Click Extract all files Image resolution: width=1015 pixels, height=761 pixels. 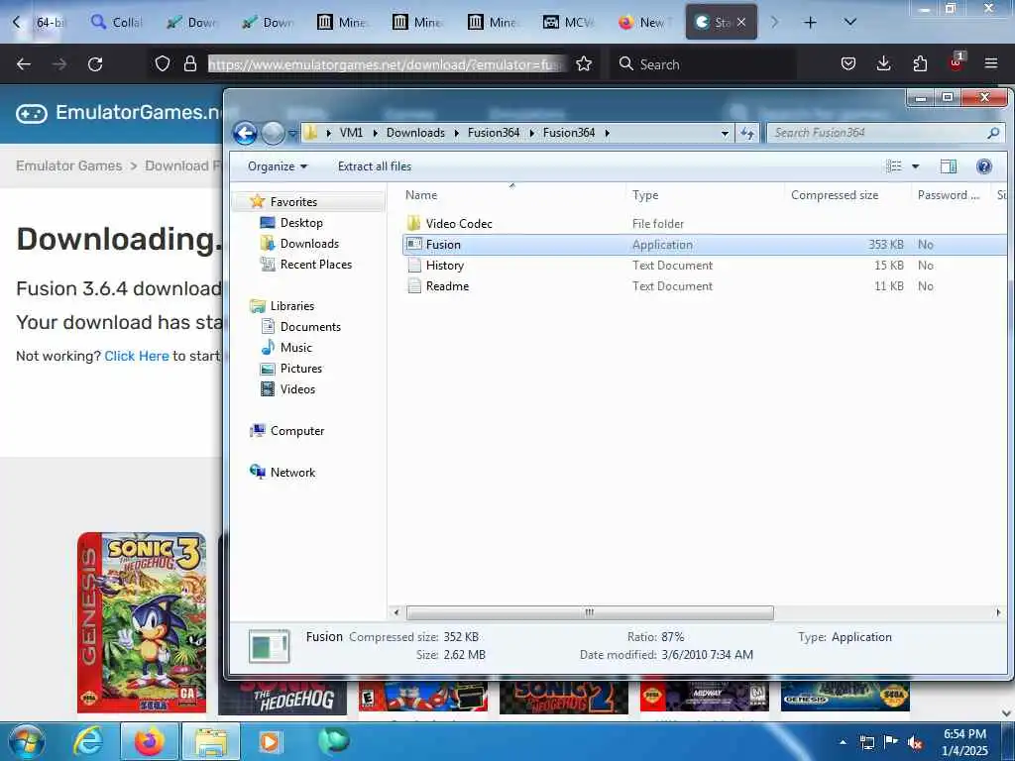374,166
